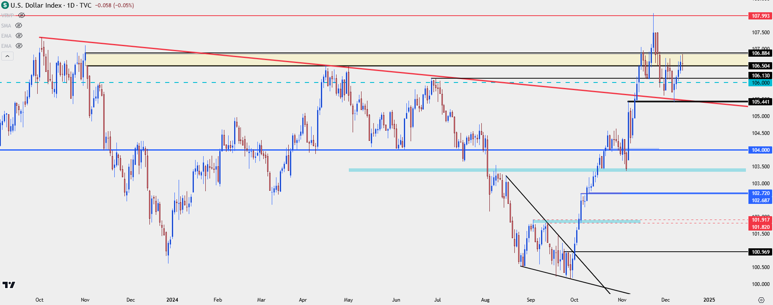Show the hidden VRVP indicator via its eye icon
773x305 pixels.
pos(22,15)
